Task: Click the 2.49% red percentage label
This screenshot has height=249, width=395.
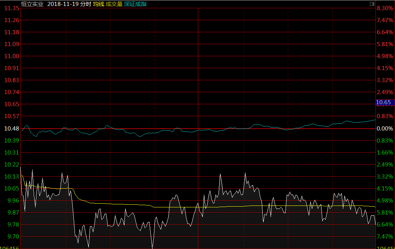Action: point(385,92)
